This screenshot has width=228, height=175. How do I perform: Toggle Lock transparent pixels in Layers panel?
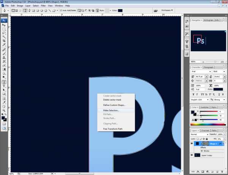(198, 139)
